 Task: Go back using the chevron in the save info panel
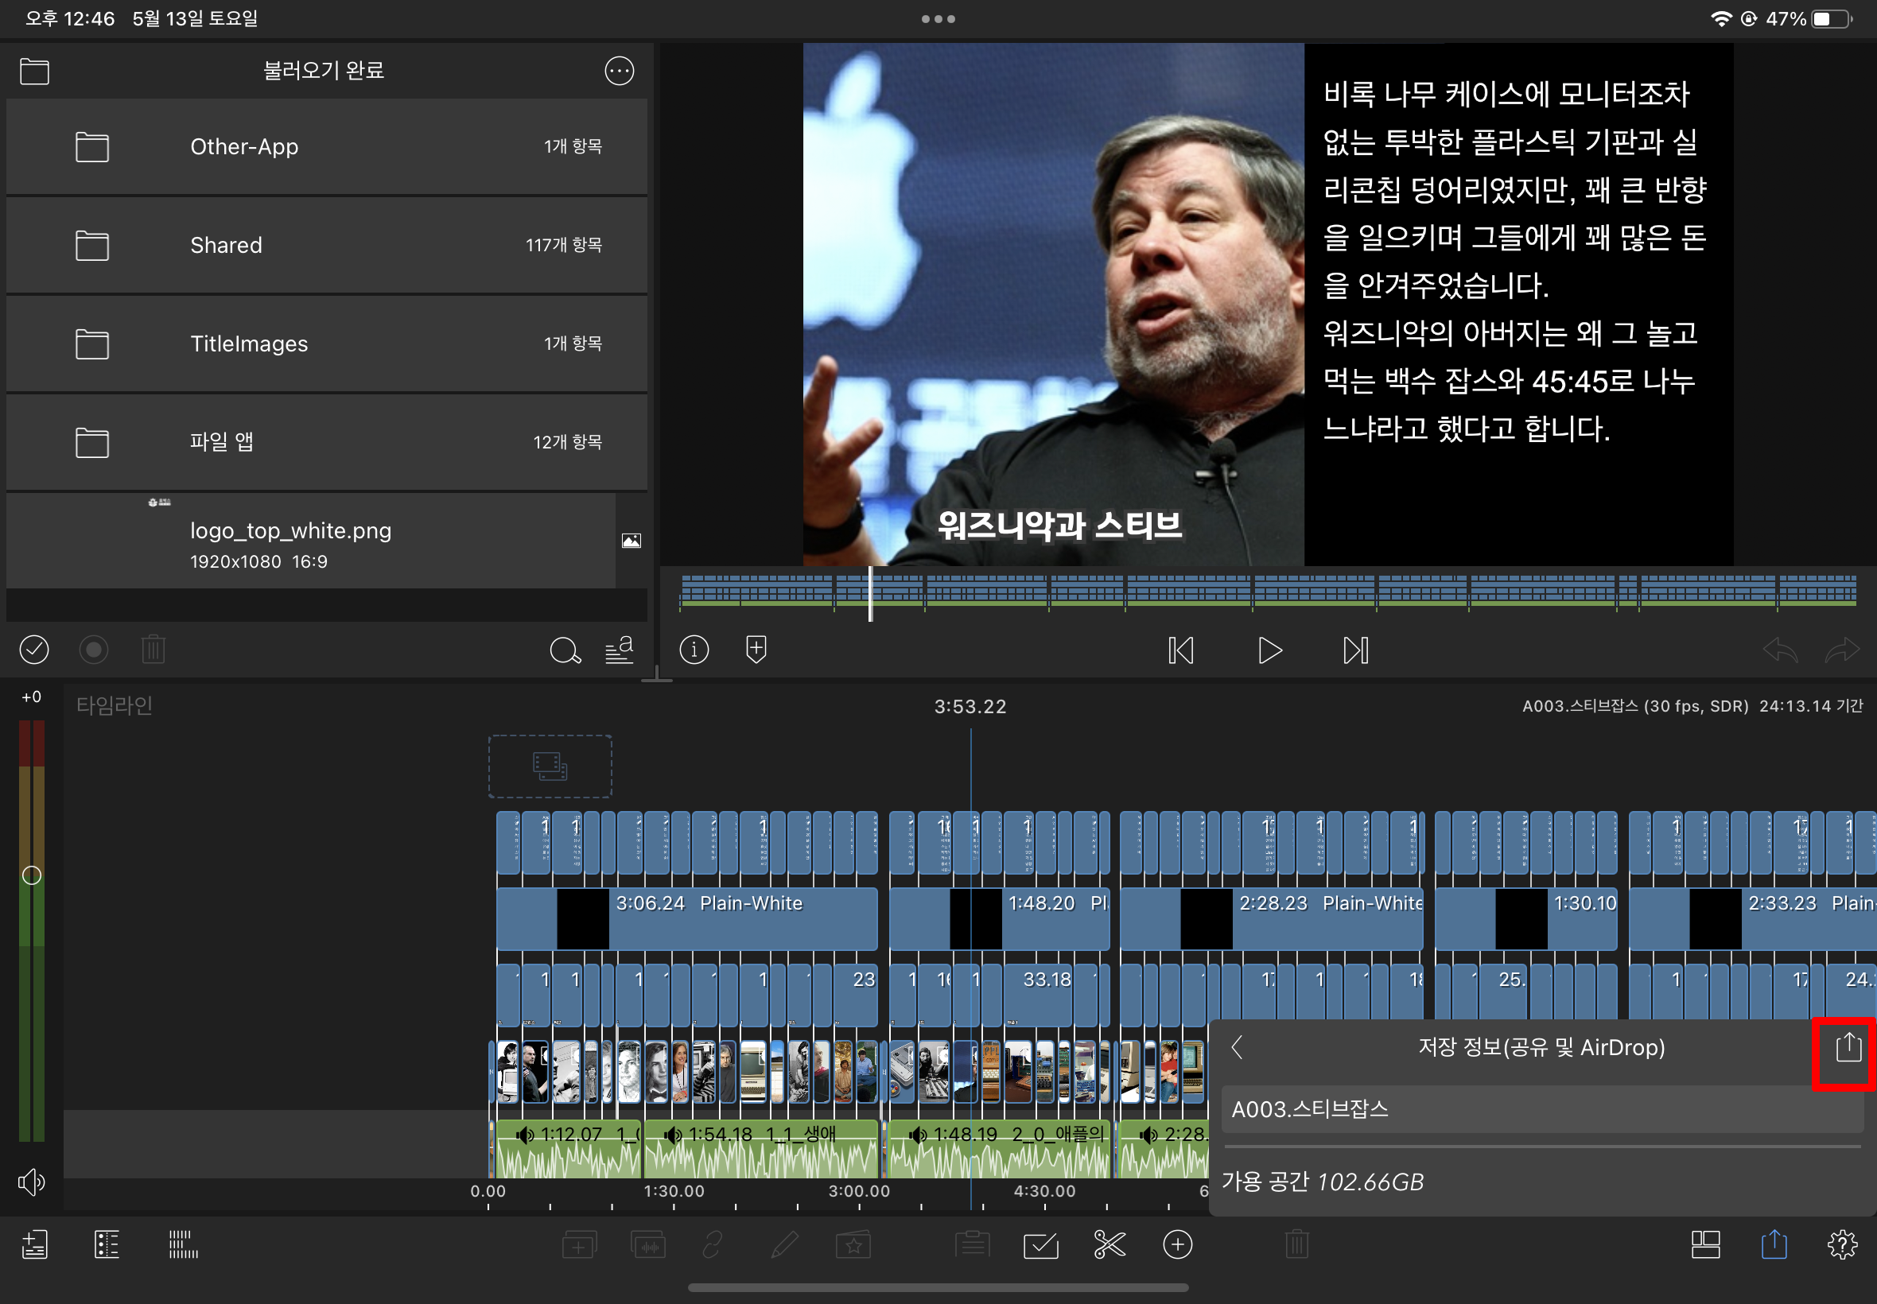[x=1238, y=1047]
